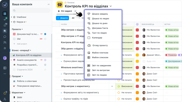Click the search magnifier icon in left rail
This screenshot has width=182, height=102.
5,31
